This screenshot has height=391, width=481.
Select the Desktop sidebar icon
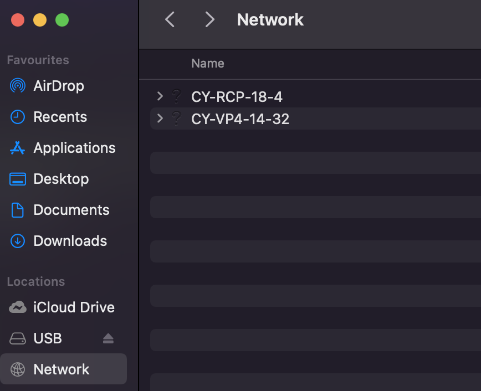click(18, 179)
